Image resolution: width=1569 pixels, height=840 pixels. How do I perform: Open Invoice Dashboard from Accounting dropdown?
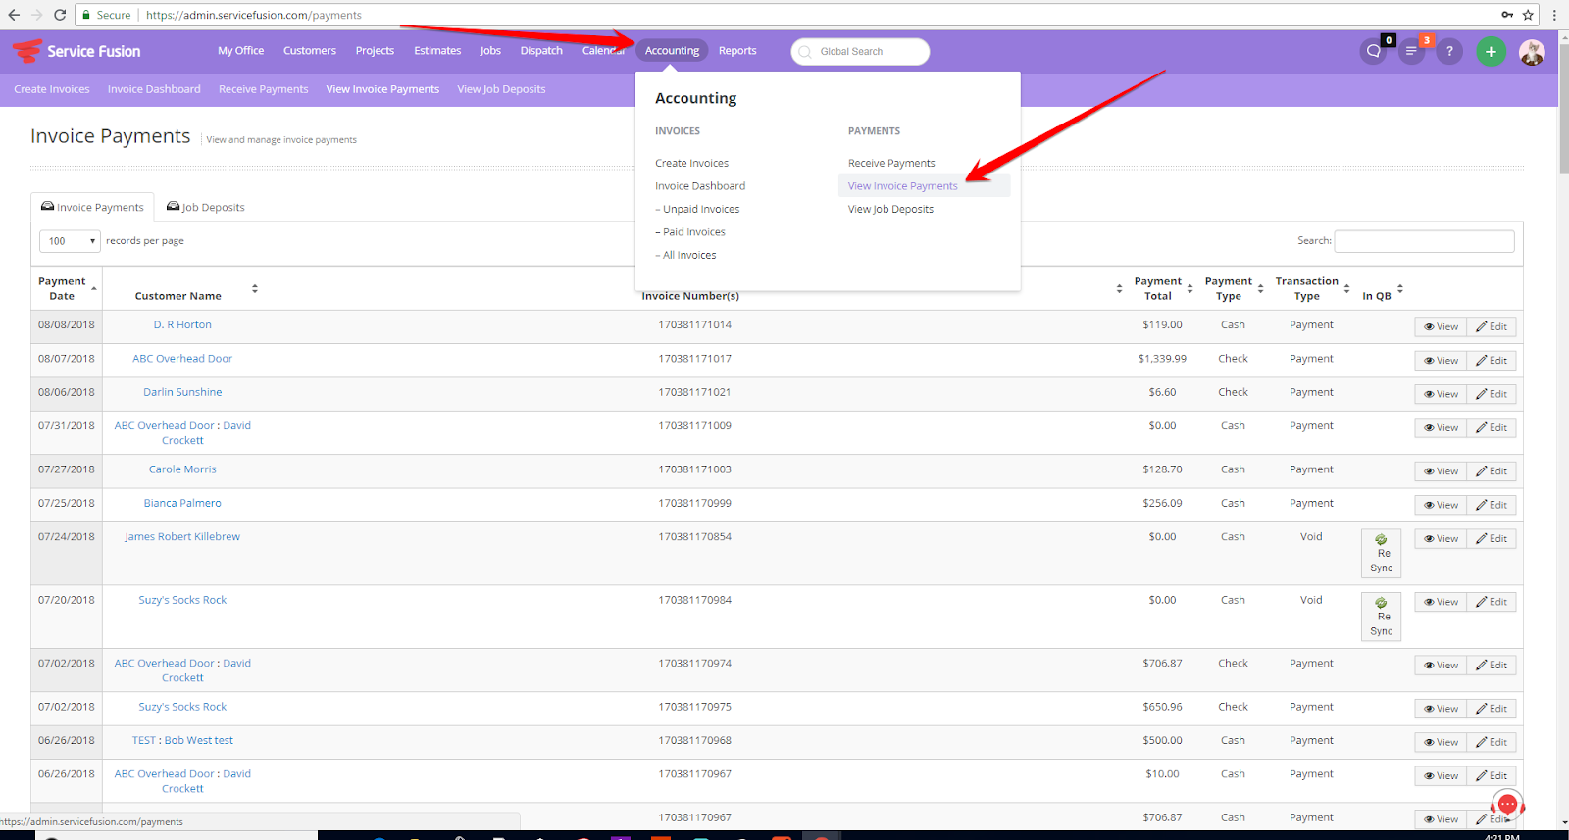(x=700, y=186)
